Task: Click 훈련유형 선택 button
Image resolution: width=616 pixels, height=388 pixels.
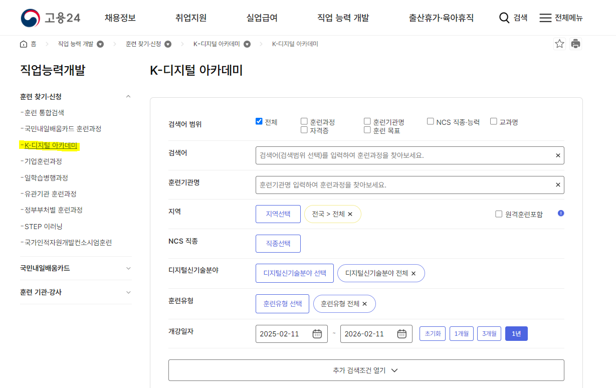Action: [283, 304]
